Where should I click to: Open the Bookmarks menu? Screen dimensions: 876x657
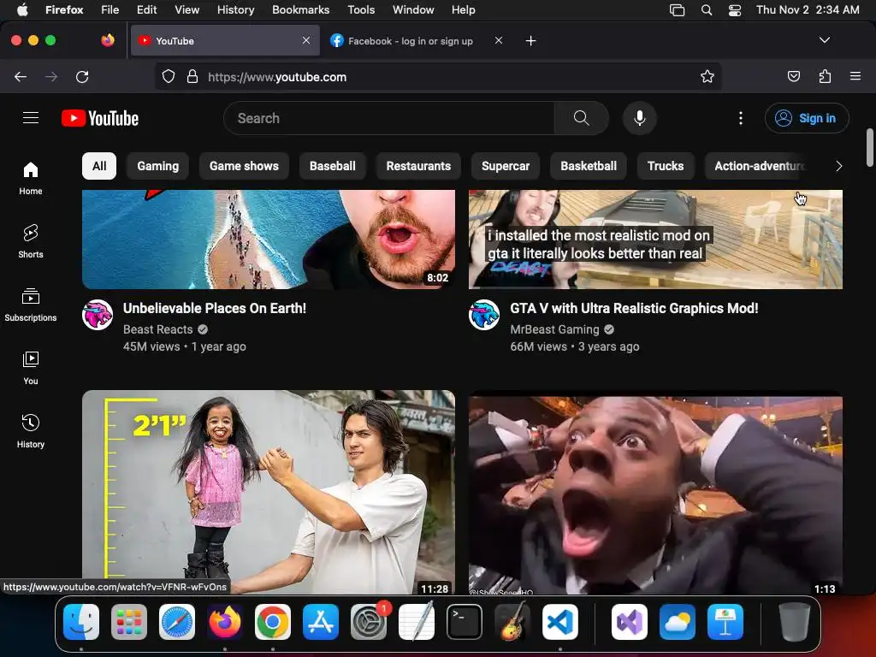300,10
